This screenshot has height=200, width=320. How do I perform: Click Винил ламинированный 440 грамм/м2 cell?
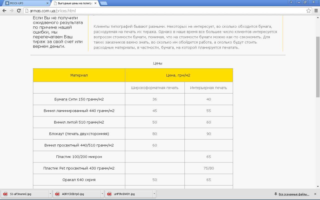coord(79,111)
